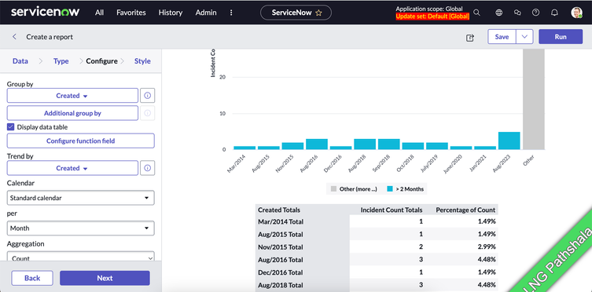Click the ServiceNow title pill

tap(296, 13)
